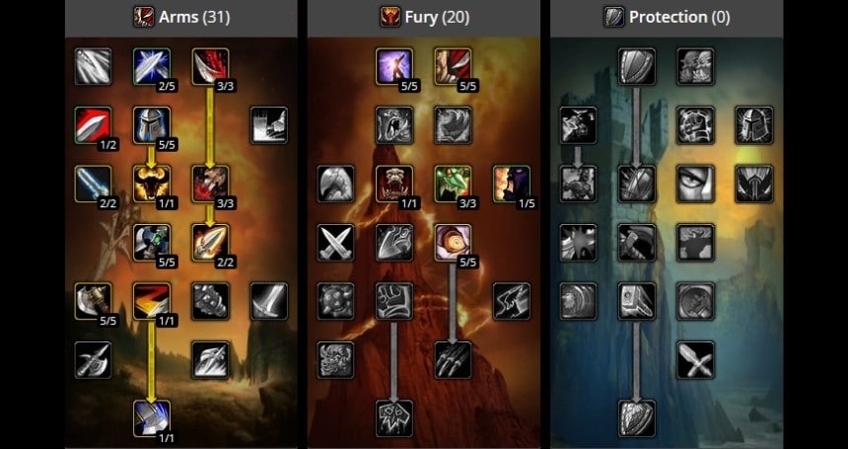Image resolution: width=848 pixels, height=449 pixels.
Task: Add a point to Improved Battle Shout (1/5)
Action: pyautogui.click(x=512, y=184)
